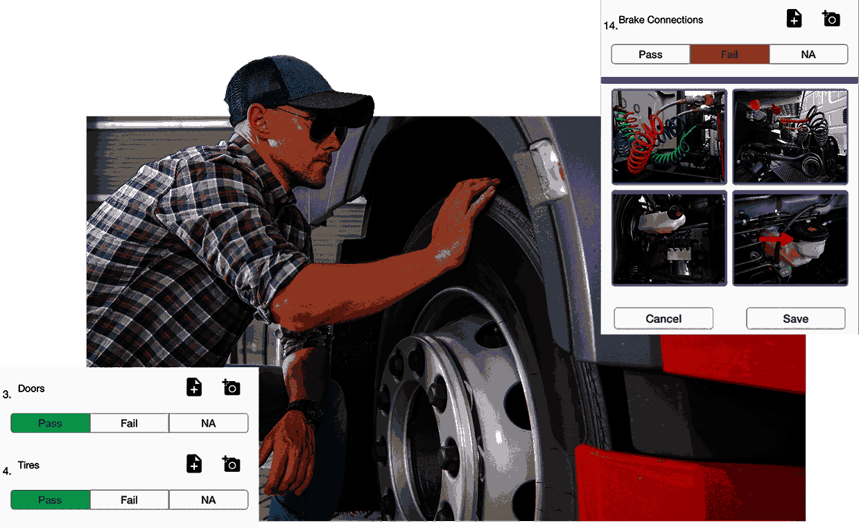This screenshot has height=528, width=859.
Task: Set Brake Connections to NA
Action: pyautogui.click(x=808, y=54)
